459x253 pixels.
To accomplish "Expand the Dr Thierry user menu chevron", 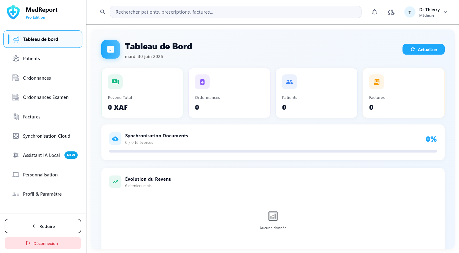I will coord(445,12).
